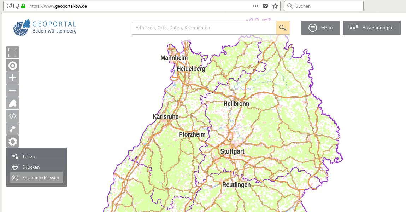Choose Drucken from the tools menu
Image resolution: width=406 pixels, height=212 pixels.
point(31,167)
